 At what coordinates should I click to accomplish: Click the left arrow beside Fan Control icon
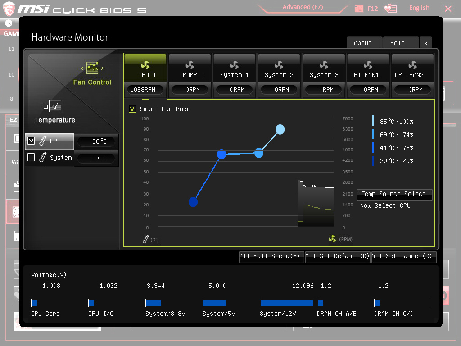[x=82, y=68]
